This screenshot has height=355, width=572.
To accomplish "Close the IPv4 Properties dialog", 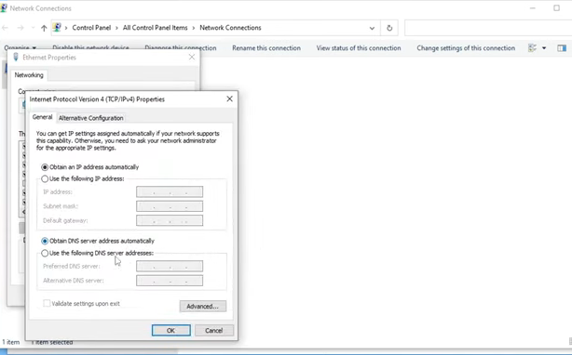I will 229,99.
